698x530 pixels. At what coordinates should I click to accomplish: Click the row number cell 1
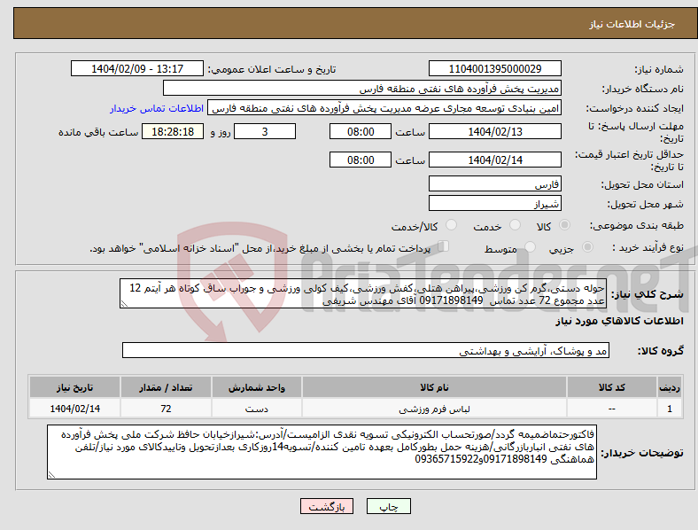click(670, 409)
